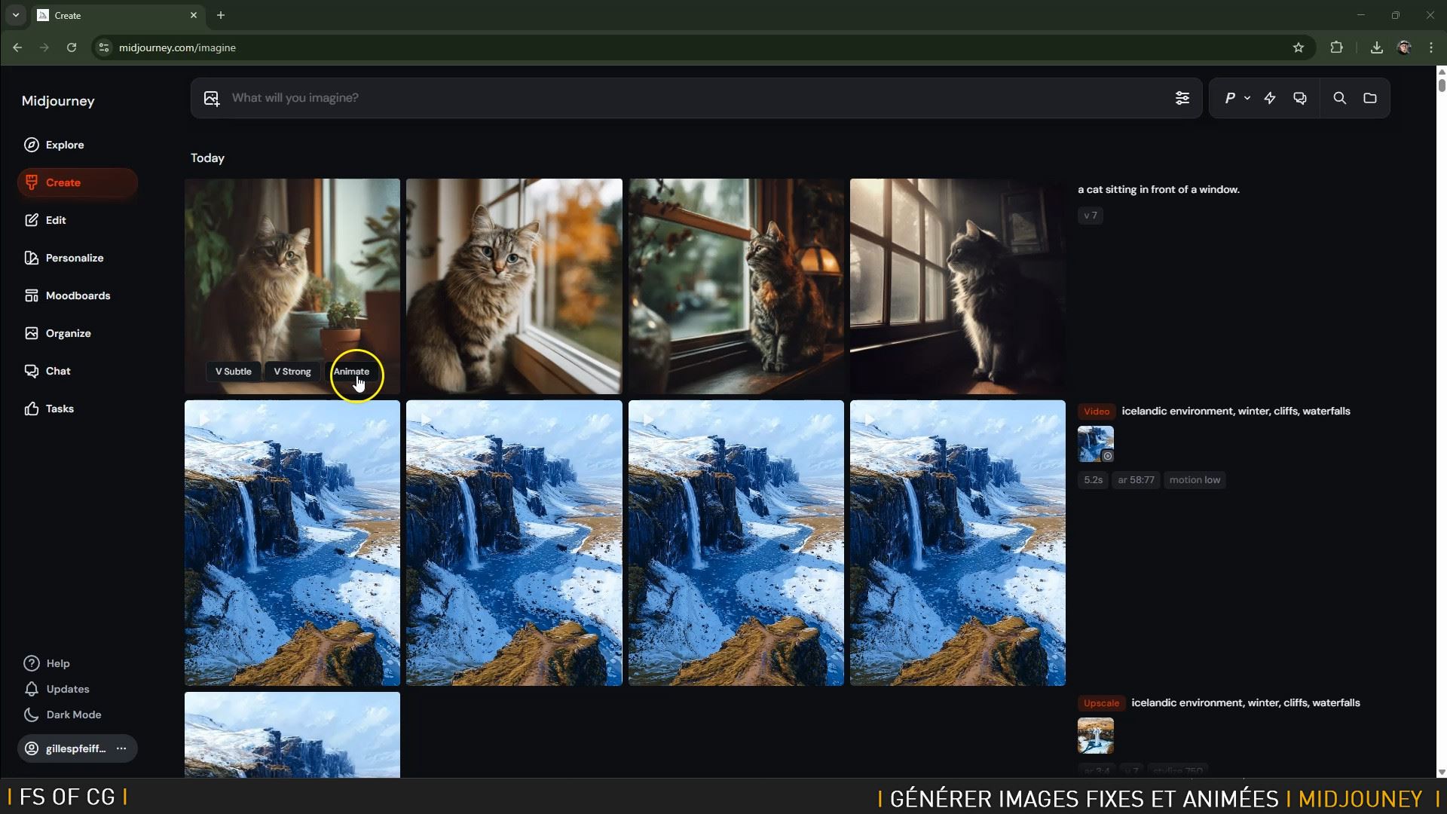Click the Animate button on cat image
The image size is (1447, 814).
351,372
